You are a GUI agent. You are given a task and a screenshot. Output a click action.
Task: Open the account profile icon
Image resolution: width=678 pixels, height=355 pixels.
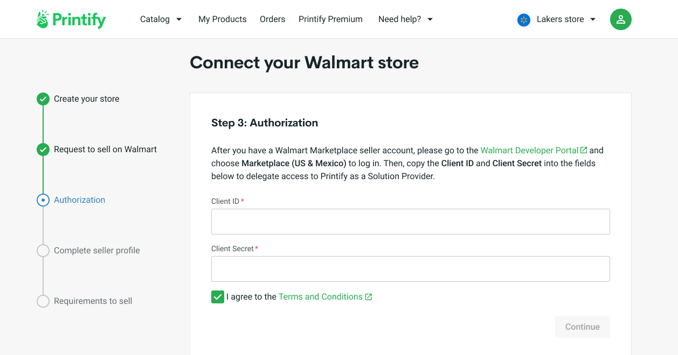tap(620, 19)
